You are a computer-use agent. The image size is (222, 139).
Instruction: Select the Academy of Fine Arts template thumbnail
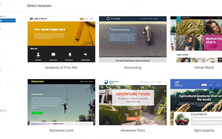(61, 39)
